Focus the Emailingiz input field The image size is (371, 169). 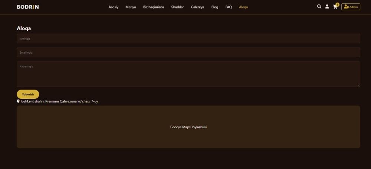point(188,52)
